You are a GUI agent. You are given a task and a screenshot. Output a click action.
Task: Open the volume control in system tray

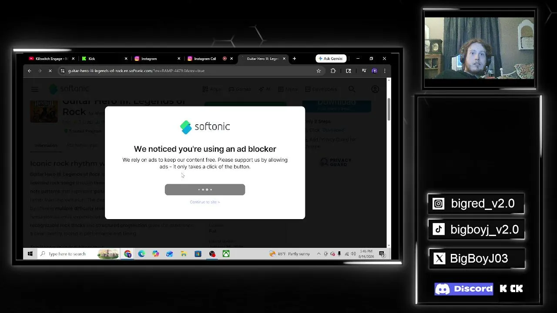[353, 254]
